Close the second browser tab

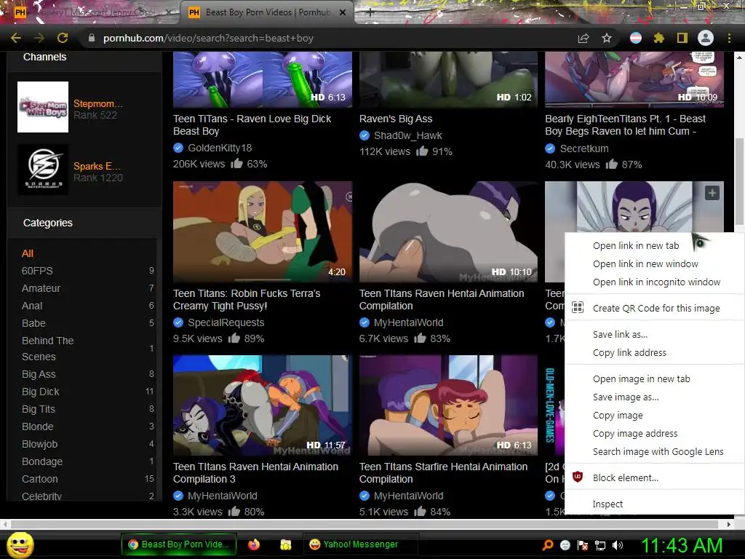click(342, 12)
